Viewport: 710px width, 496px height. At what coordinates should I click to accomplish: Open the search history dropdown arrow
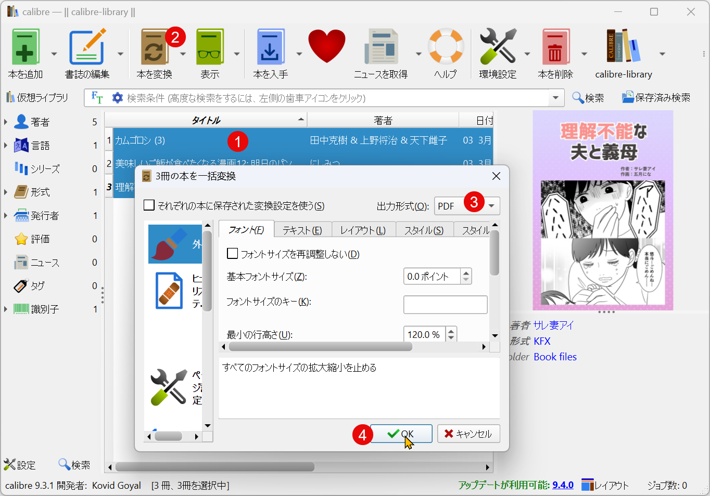pos(555,98)
